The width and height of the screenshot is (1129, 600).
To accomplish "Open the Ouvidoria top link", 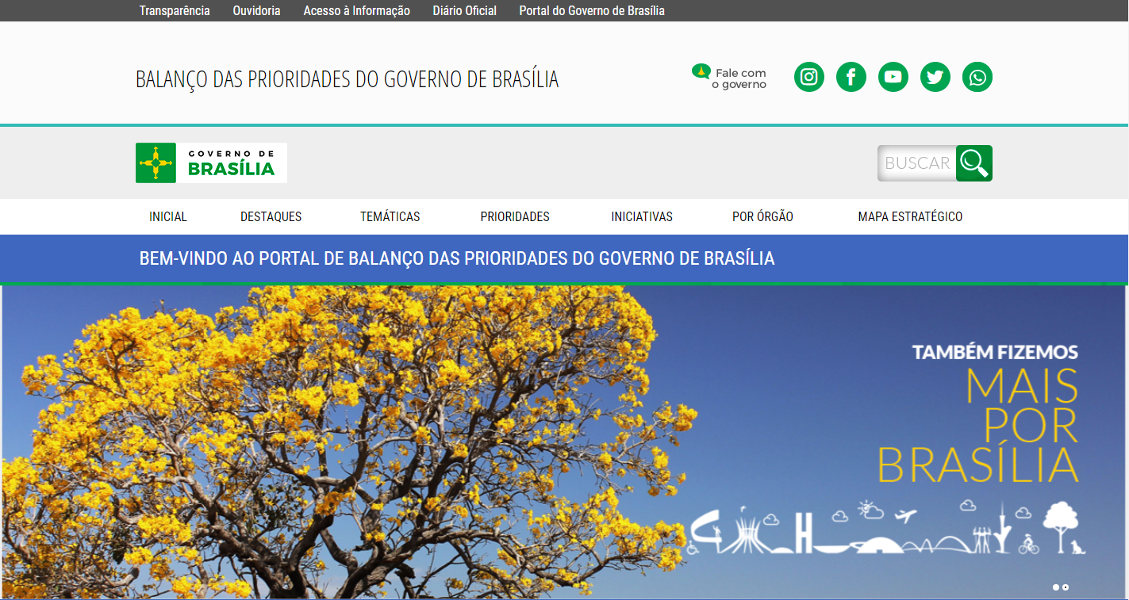I will (x=256, y=11).
